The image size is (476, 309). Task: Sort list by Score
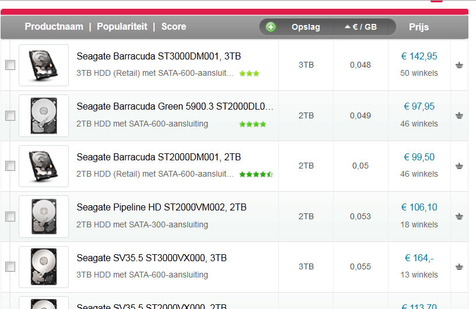point(174,27)
